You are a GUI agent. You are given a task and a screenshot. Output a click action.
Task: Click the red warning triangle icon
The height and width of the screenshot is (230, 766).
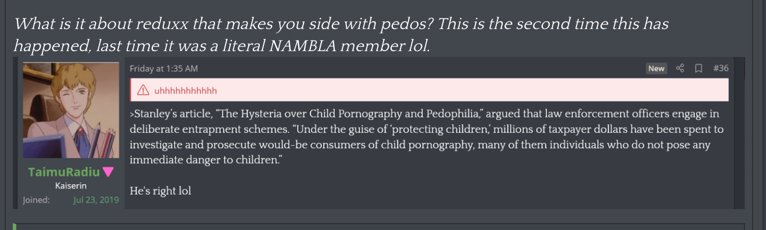coord(142,91)
